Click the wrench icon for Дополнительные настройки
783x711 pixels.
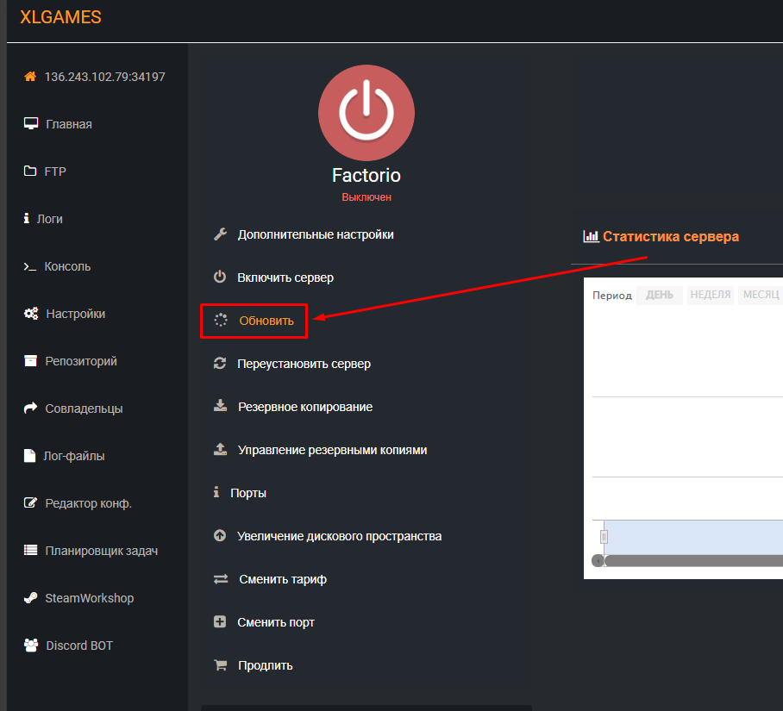coord(220,234)
